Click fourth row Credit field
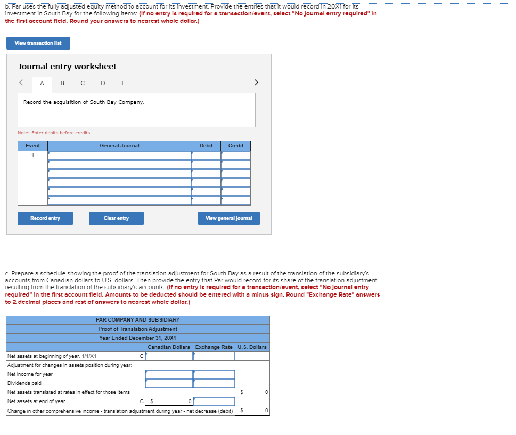The height and width of the screenshot is (435, 516). 236,183
